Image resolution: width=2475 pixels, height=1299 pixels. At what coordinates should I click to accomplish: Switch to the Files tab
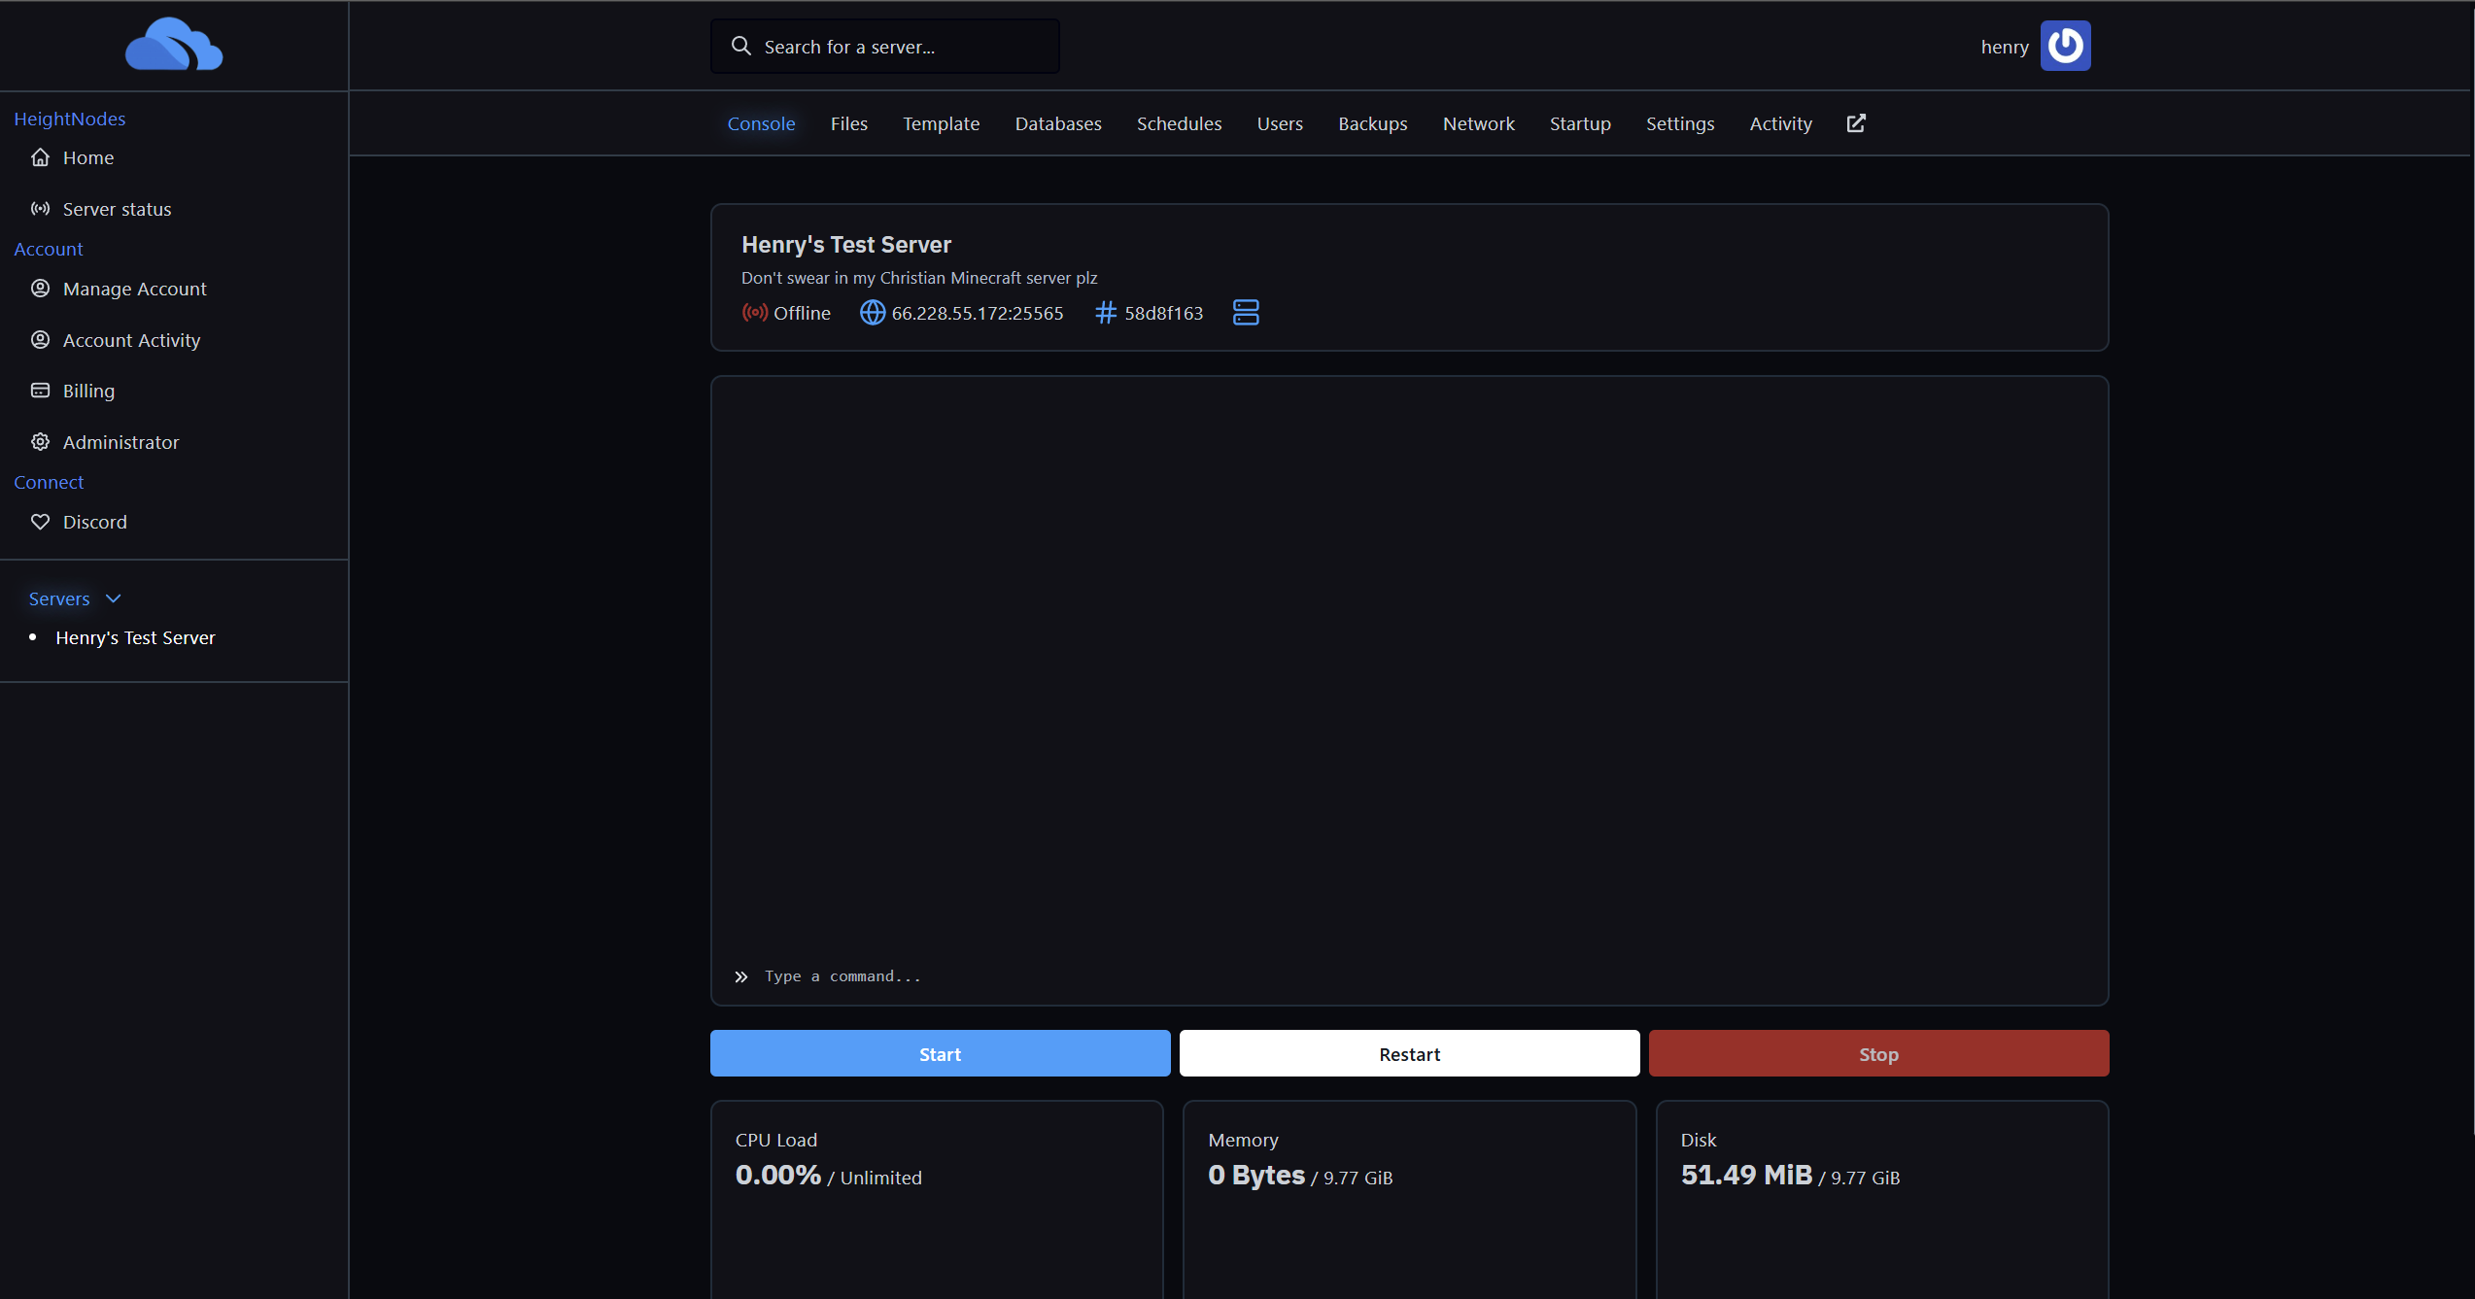[x=848, y=123]
